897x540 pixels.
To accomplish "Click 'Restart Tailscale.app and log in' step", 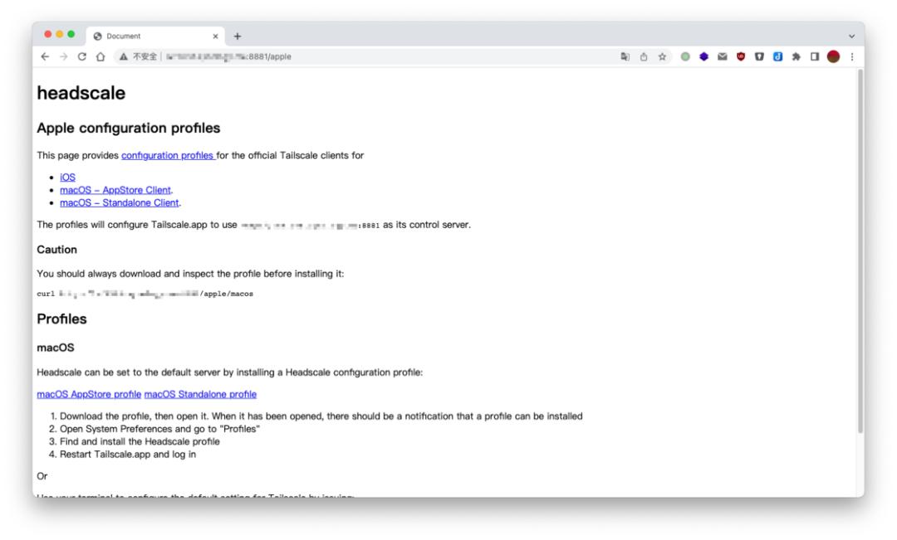I will 128,455.
